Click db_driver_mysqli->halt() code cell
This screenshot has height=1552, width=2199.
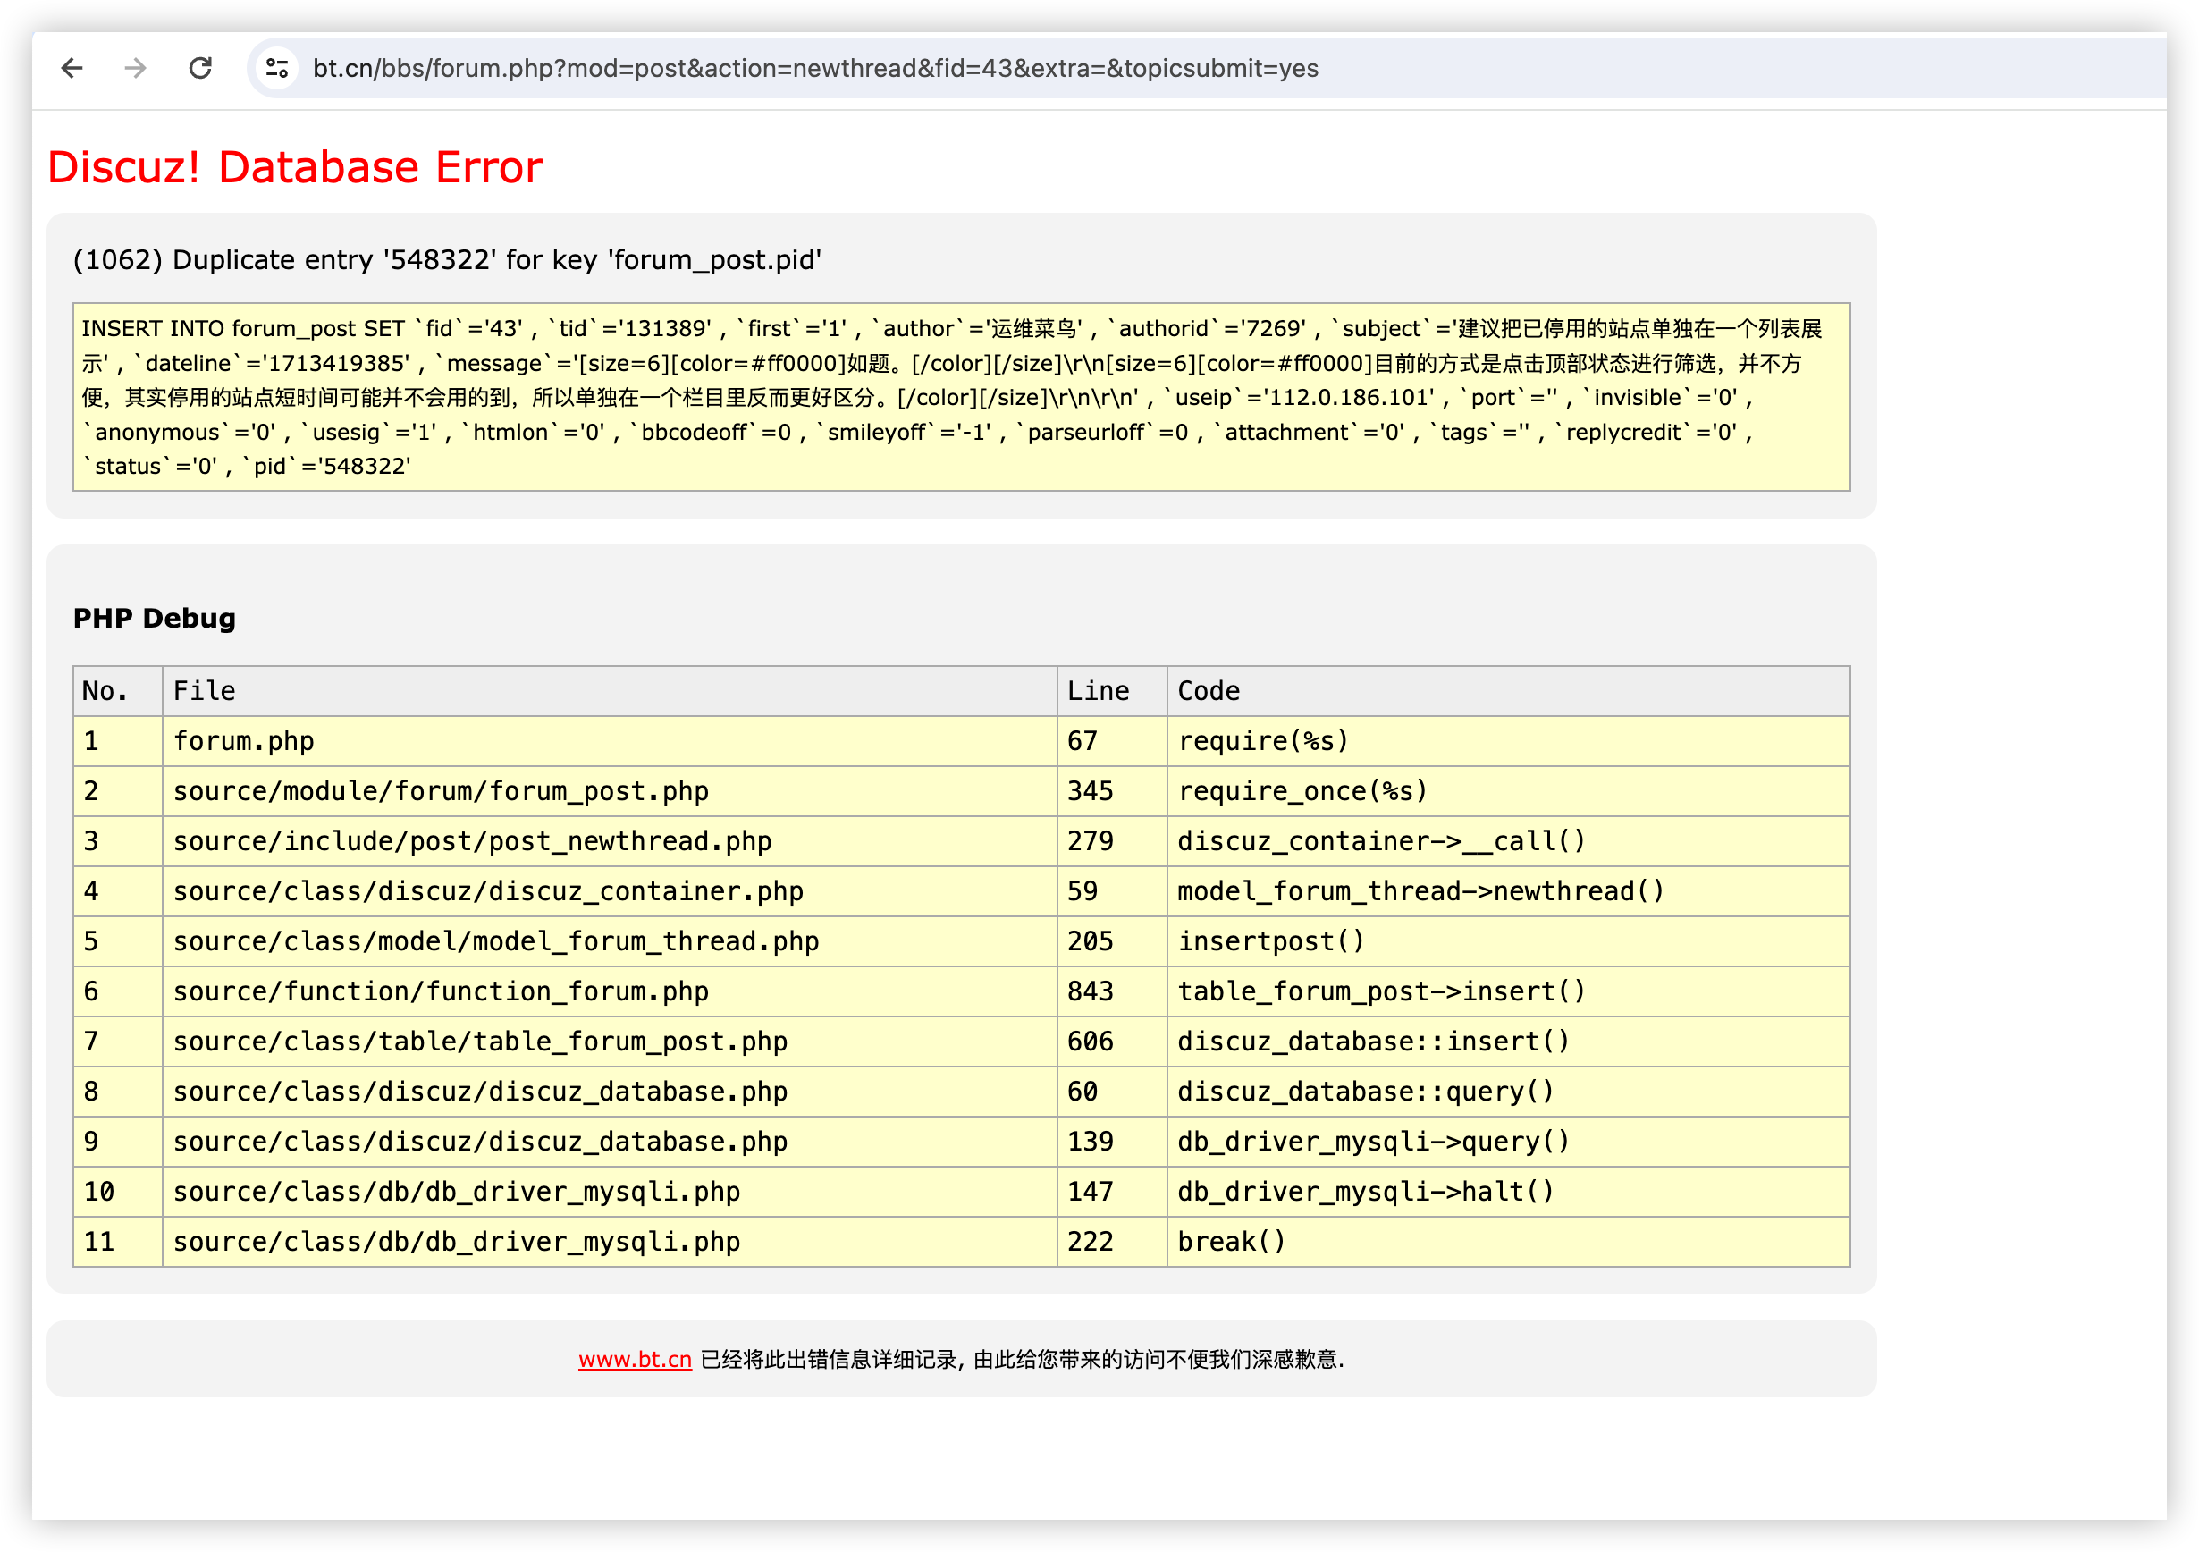(1509, 1192)
